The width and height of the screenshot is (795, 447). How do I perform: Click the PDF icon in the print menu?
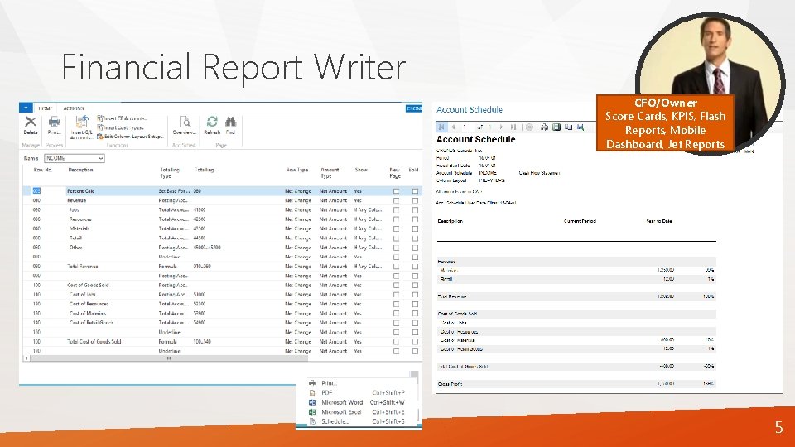[312, 392]
